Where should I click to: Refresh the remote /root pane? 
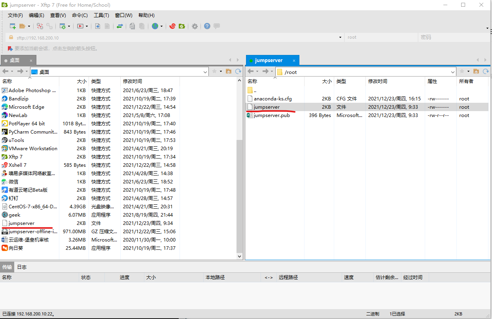pyautogui.click(x=486, y=72)
